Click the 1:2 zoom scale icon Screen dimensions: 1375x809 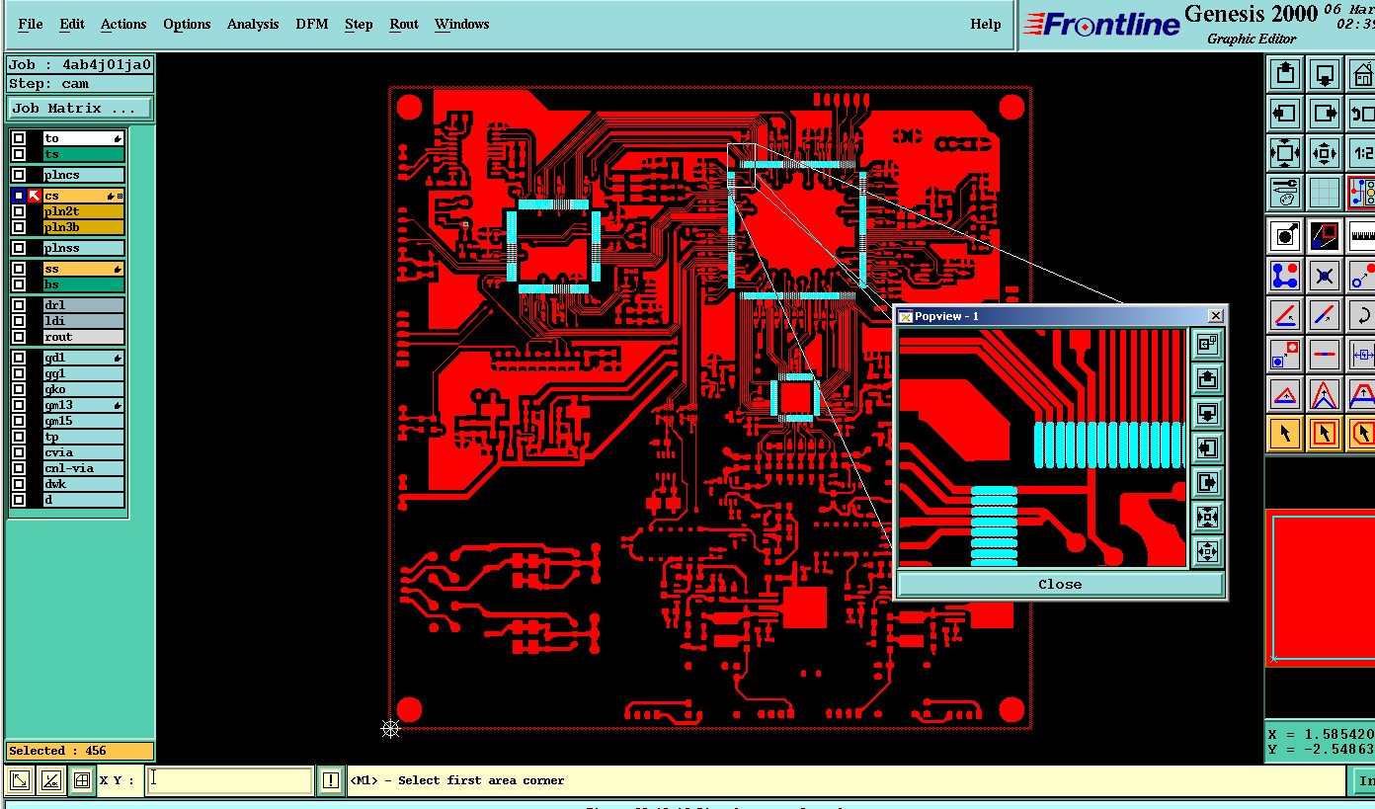[1363, 153]
